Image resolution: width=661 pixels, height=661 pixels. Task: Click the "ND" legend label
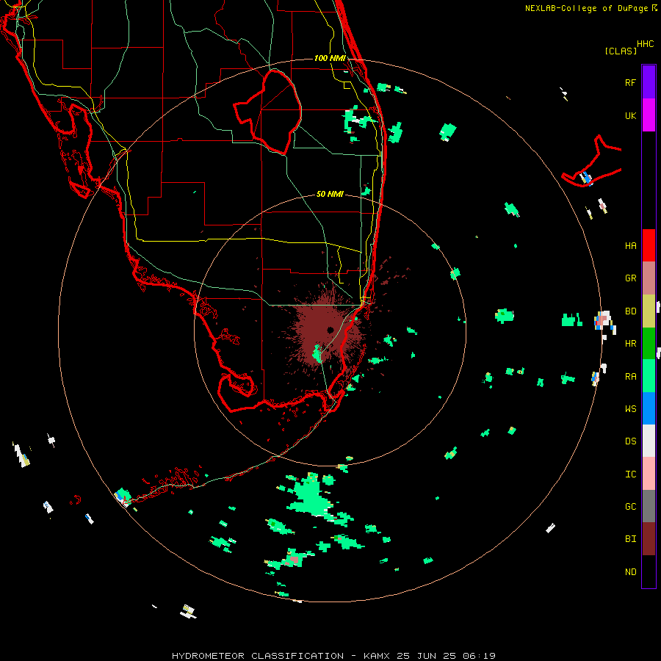[x=630, y=572]
